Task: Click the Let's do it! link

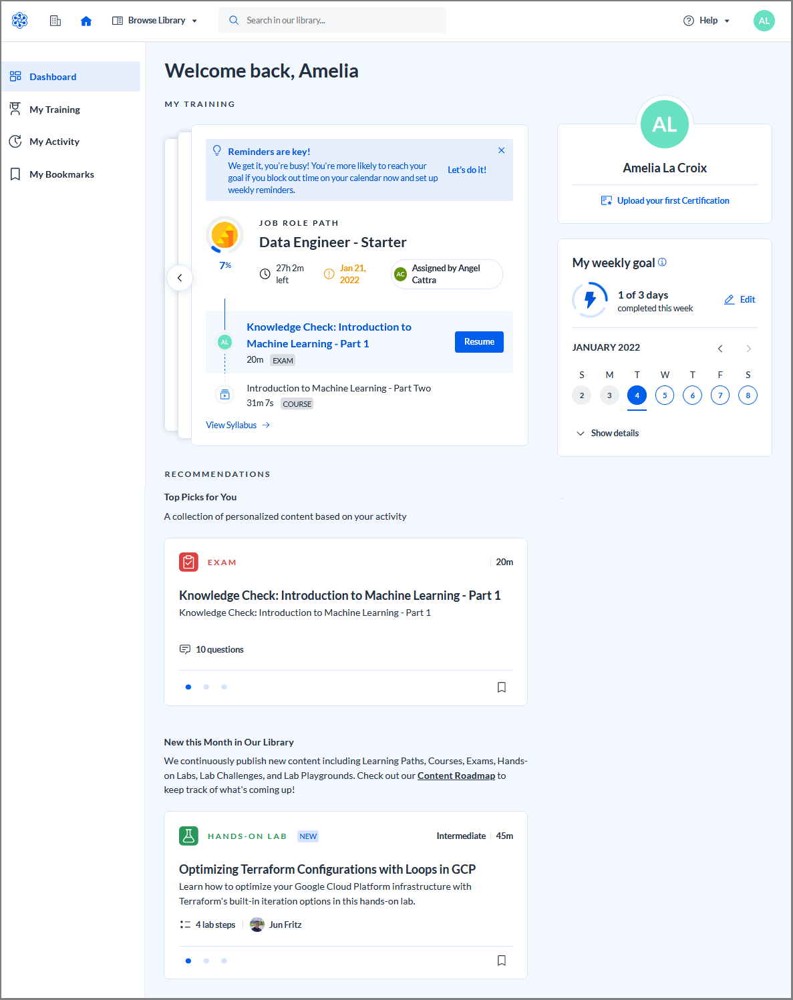Action: [x=467, y=170]
